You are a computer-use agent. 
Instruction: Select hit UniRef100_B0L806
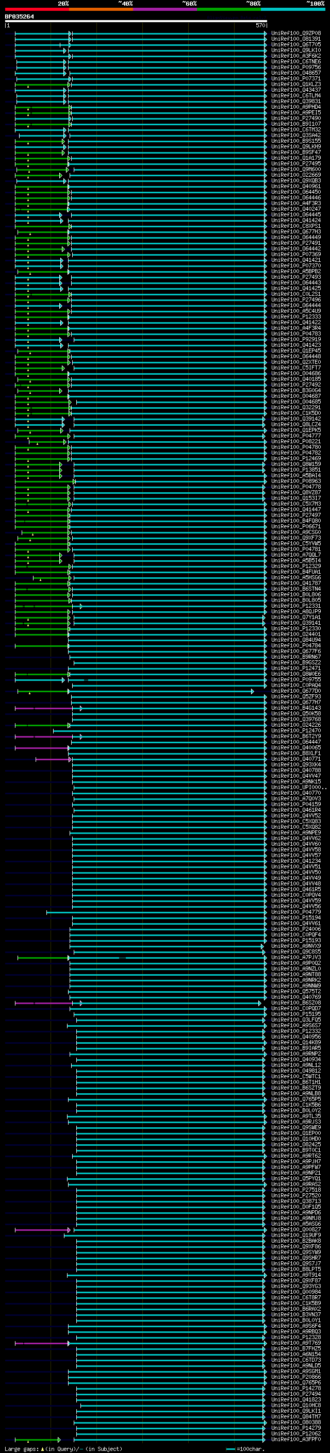296,594
